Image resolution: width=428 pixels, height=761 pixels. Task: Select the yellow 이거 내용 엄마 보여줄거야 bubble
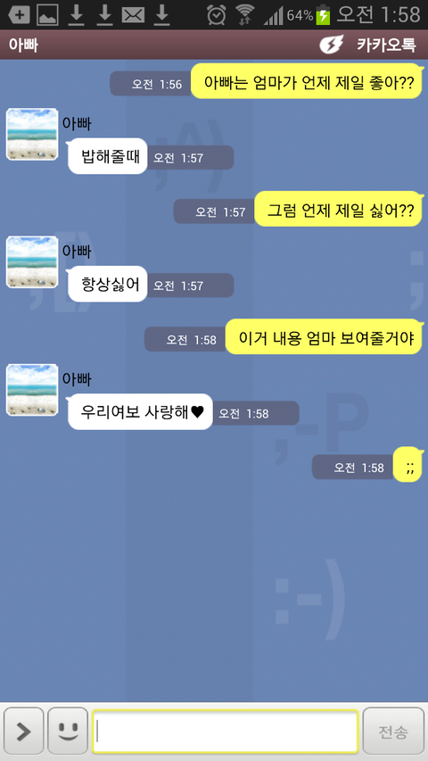[x=324, y=337]
